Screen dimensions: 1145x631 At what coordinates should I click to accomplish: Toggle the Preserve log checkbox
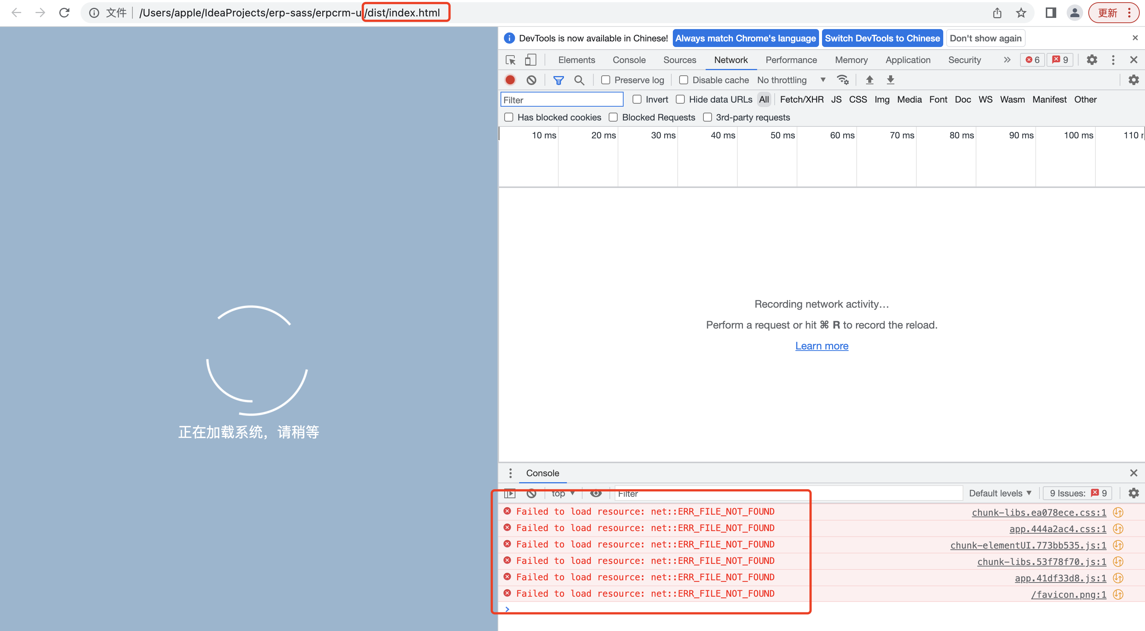[x=605, y=80]
